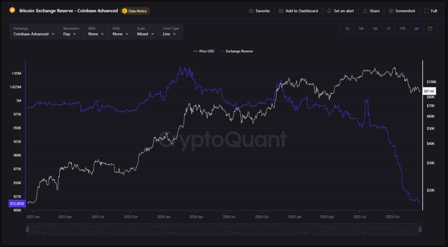Click the Favorite star icon
448x247 pixels.
point(251,11)
